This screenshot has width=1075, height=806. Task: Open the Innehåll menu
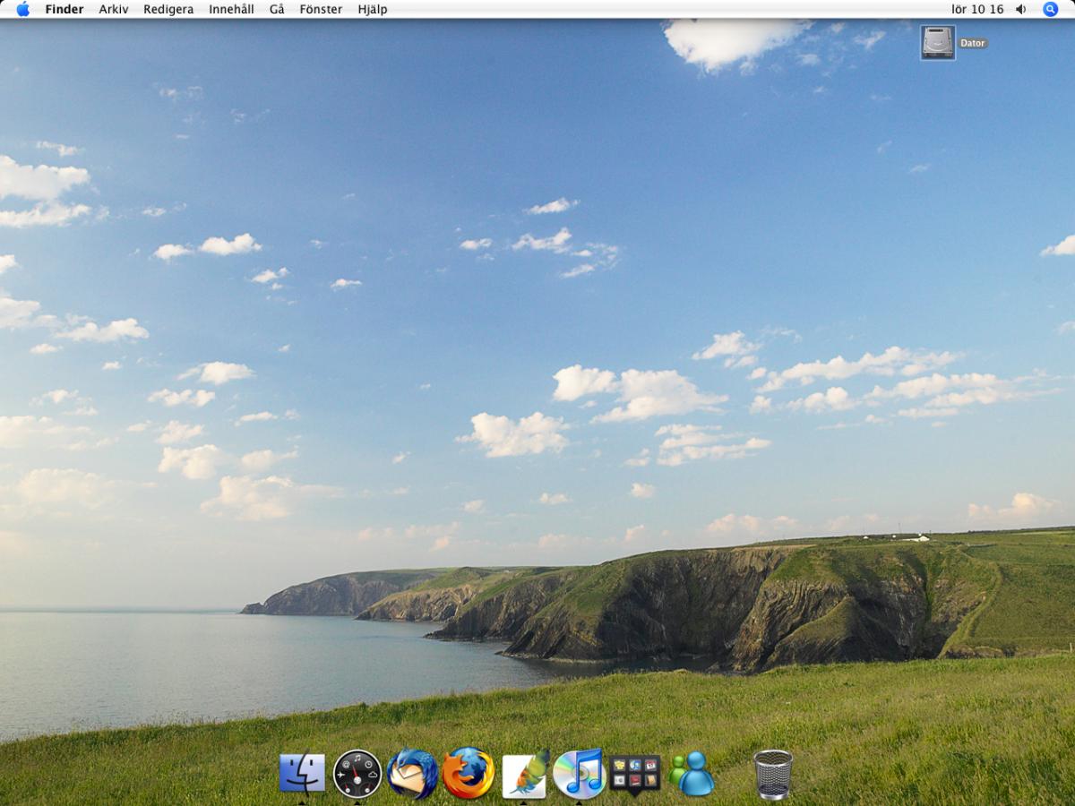point(231,9)
